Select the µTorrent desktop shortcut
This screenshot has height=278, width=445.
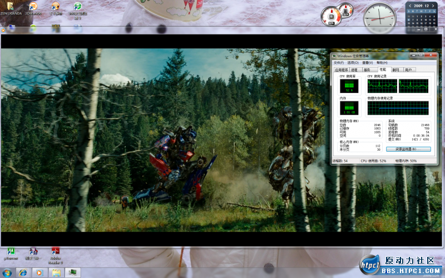pos(11,252)
